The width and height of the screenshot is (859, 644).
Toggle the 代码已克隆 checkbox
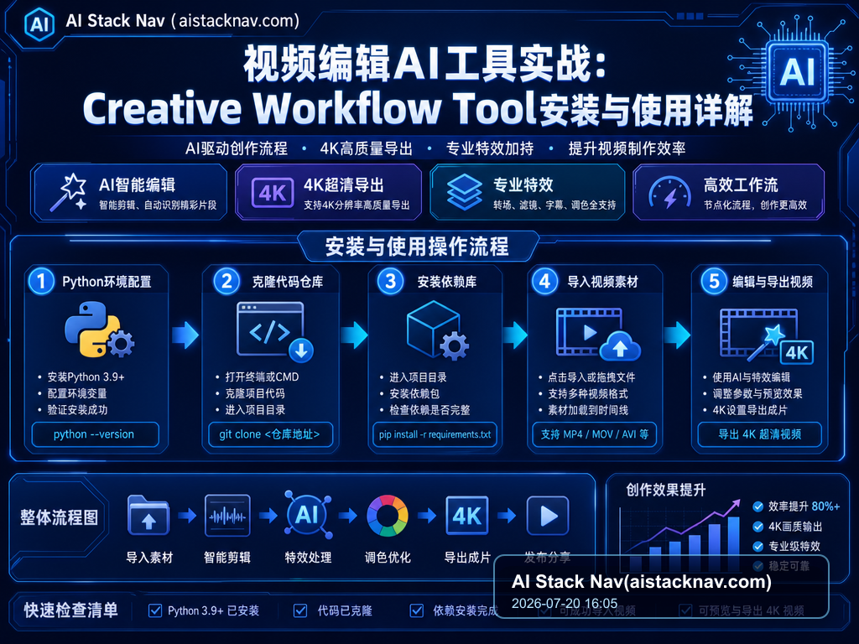coord(300,610)
